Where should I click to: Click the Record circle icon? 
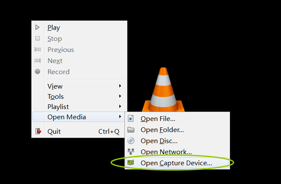[x=38, y=72]
